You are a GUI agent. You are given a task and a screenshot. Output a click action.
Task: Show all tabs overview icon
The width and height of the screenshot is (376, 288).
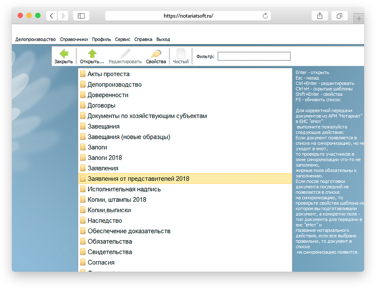click(x=339, y=16)
